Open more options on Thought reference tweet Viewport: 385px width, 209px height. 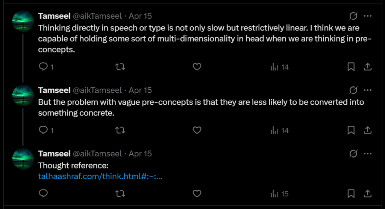pos(368,153)
